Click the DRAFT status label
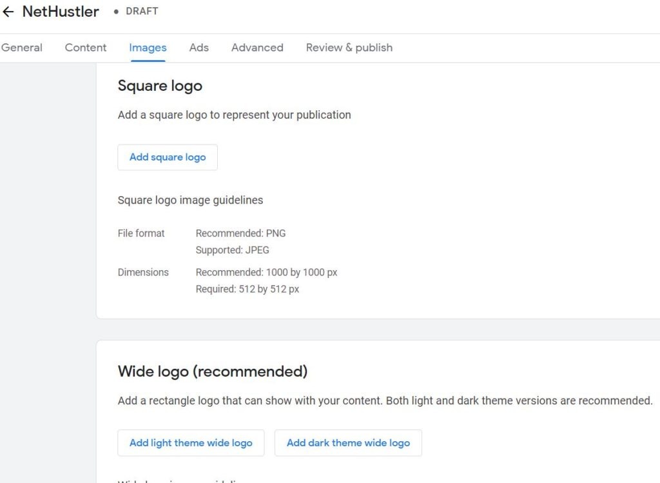Viewport: 660px width, 483px height. coord(141,12)
